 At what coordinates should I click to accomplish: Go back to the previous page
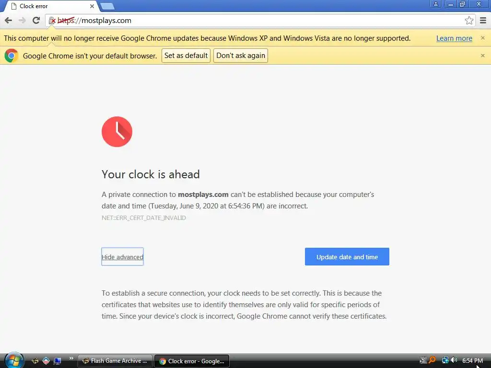click(x=9, y=21)
